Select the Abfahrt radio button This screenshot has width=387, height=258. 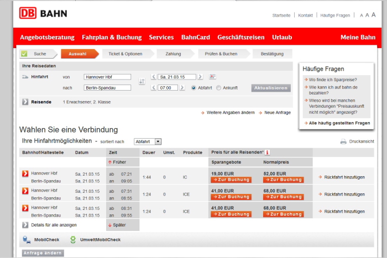tap(193, 88)
